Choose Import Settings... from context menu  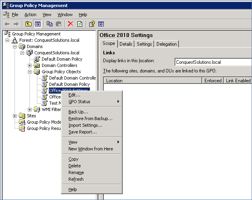(92, 125)
